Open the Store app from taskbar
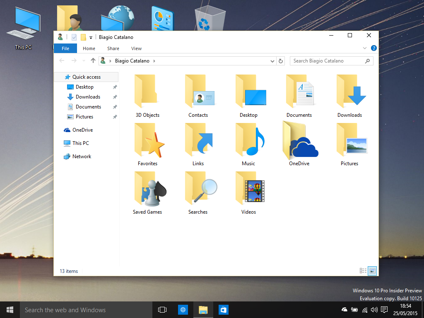Screen dimensions: 424x318 pos(224,310)
